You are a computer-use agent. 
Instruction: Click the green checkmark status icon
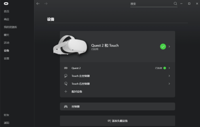[x=163, y=47]
